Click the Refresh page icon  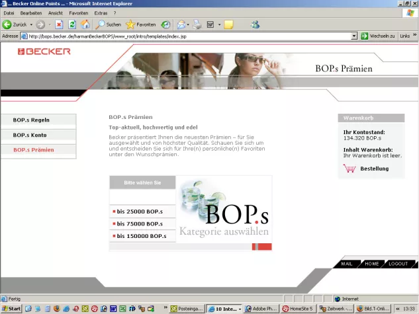pos(72,24)
